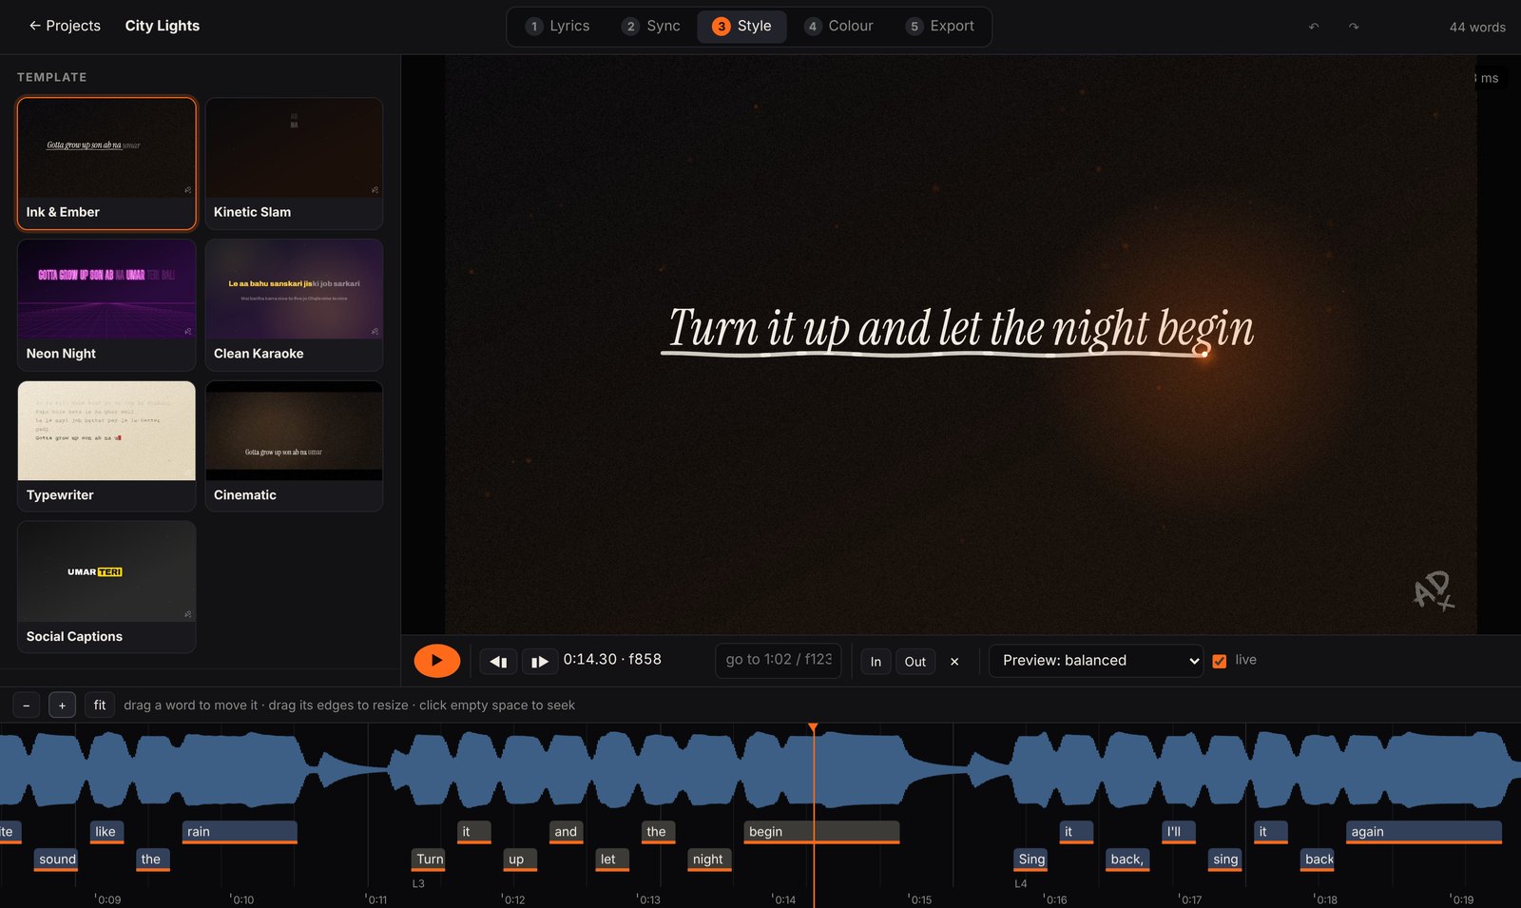Screen dimensions: 1521x908
Task: Click the undo arrow icon
Action: (x=1314, y=27)
